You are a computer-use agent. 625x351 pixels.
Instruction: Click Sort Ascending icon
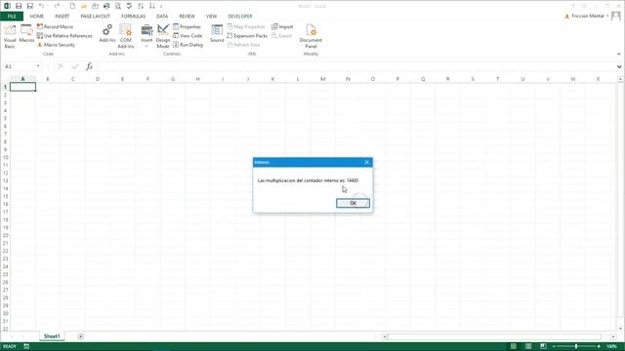(141, 6)
